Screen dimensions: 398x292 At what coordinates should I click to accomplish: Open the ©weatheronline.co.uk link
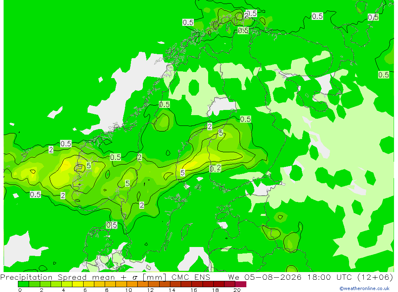(x=364, y=288)
